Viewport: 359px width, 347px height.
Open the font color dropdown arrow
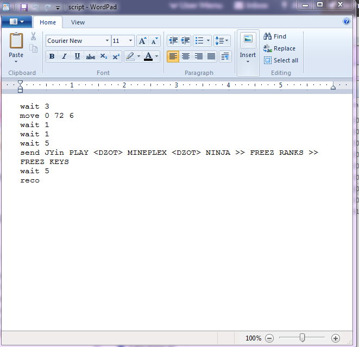coord(156,56)
